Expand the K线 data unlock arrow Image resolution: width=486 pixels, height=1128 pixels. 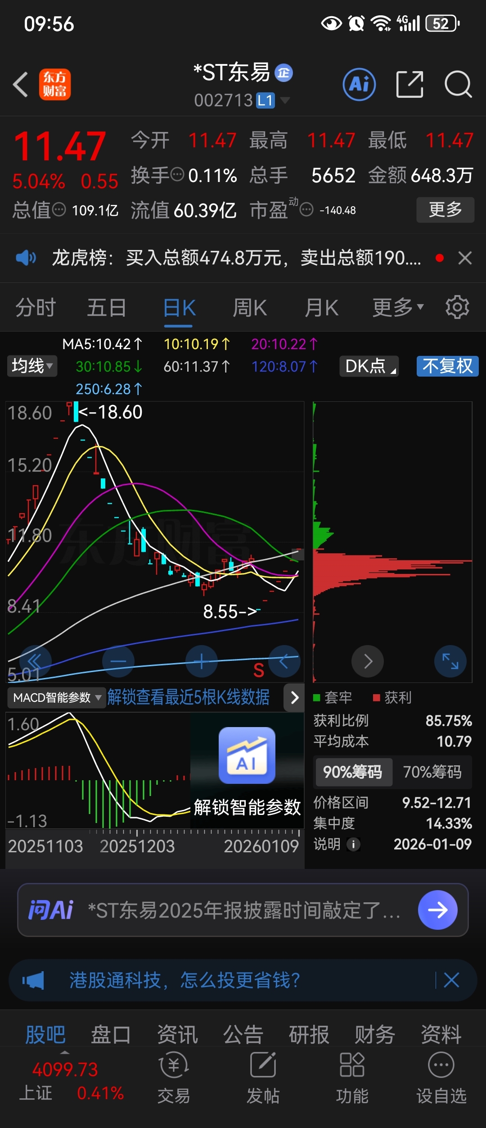click(294, 697)
